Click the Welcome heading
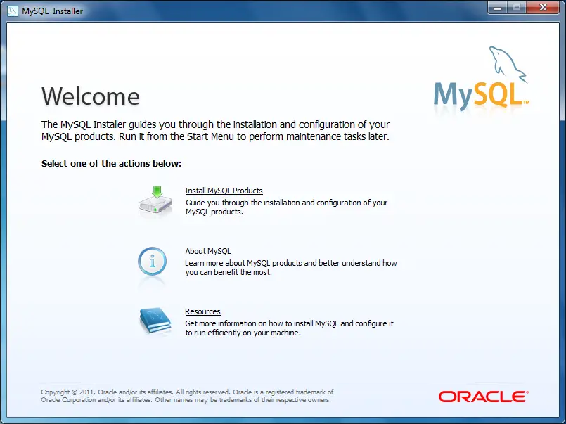The height and width of the screenshot is (424, 566). tap(91, 96)
